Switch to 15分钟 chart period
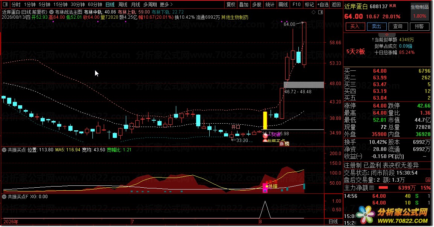Image resolution: width=434 pixels, height=227 pixels. tap(60, 4)
